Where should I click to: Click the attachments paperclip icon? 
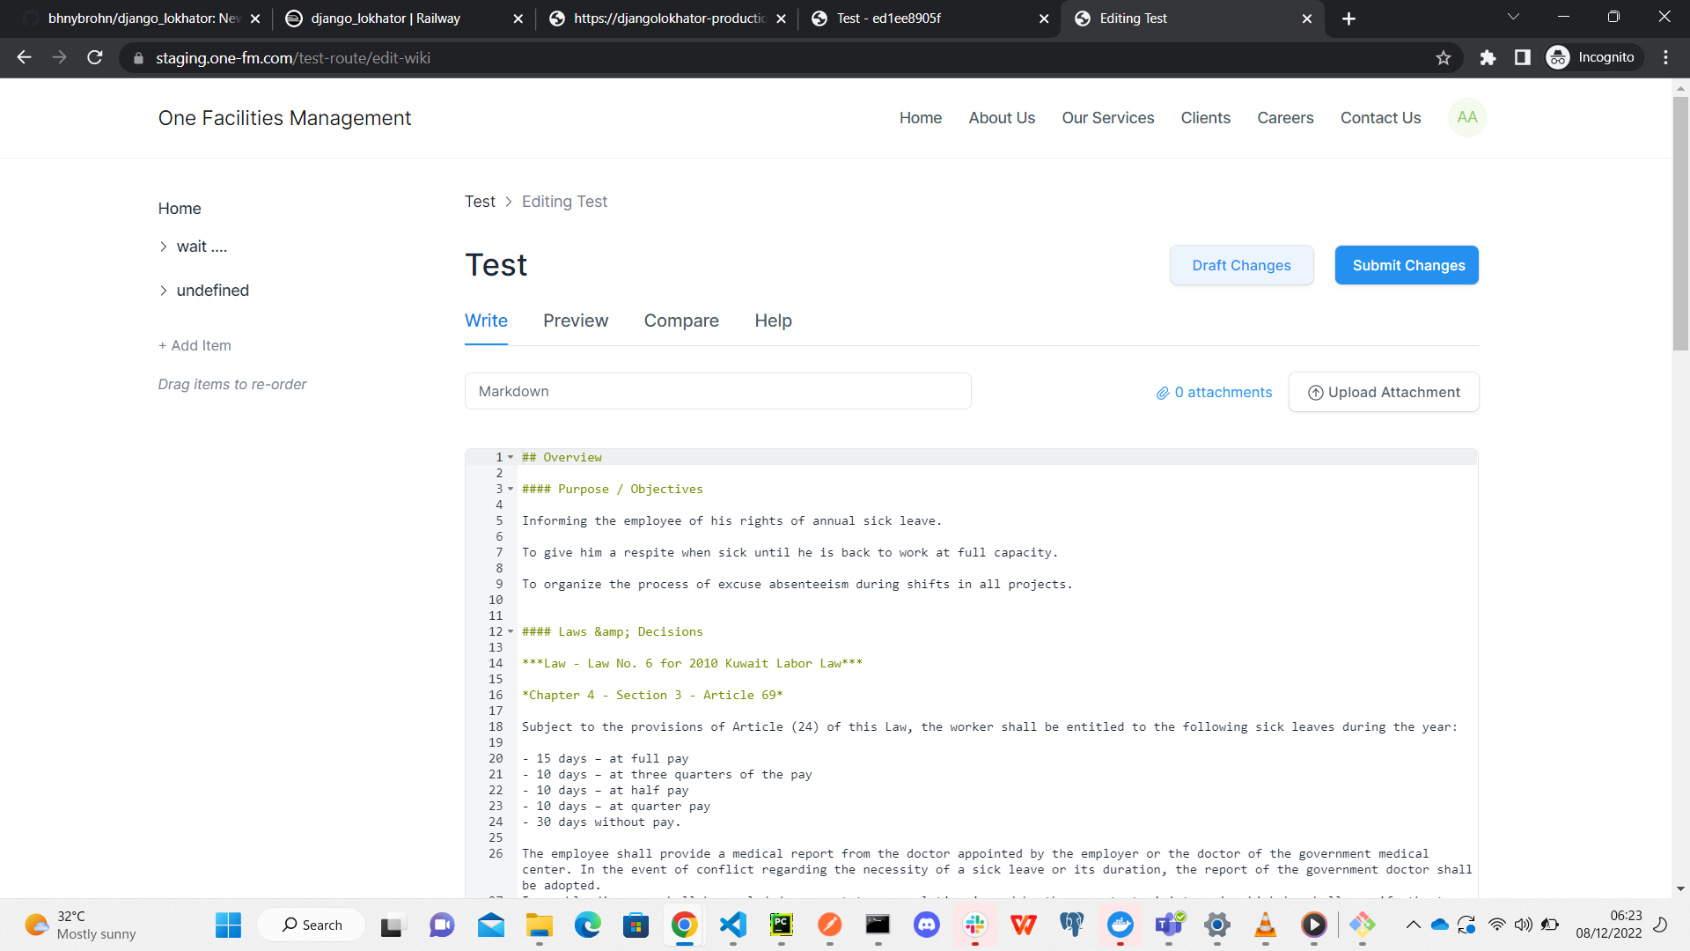coord(1162,392)
